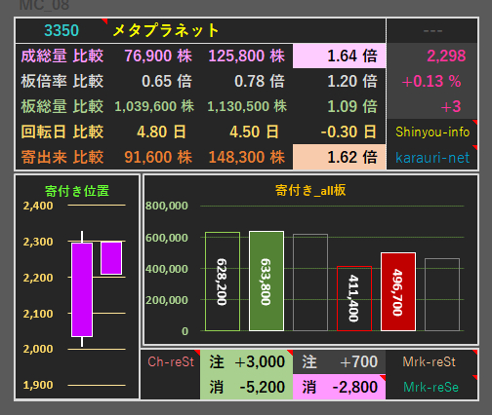492x415 pixels.
Task: Click the +0.13 % change value
Action: [431, 81]
